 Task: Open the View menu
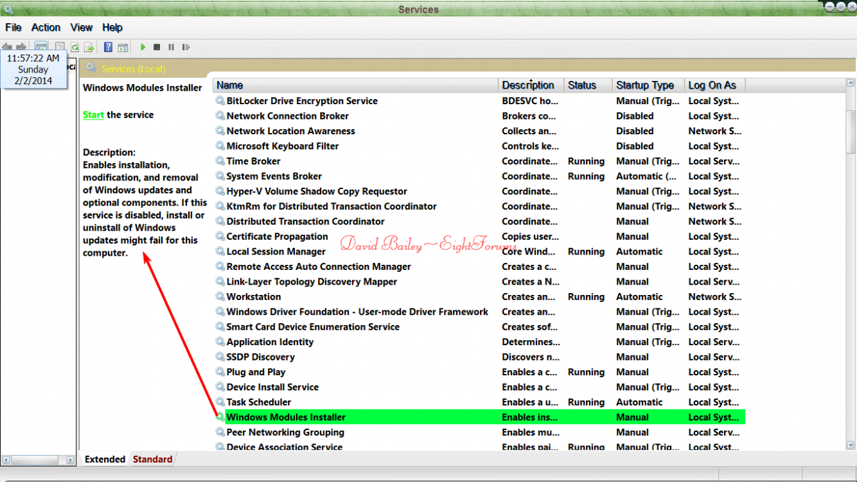click(x=82, y=28)
